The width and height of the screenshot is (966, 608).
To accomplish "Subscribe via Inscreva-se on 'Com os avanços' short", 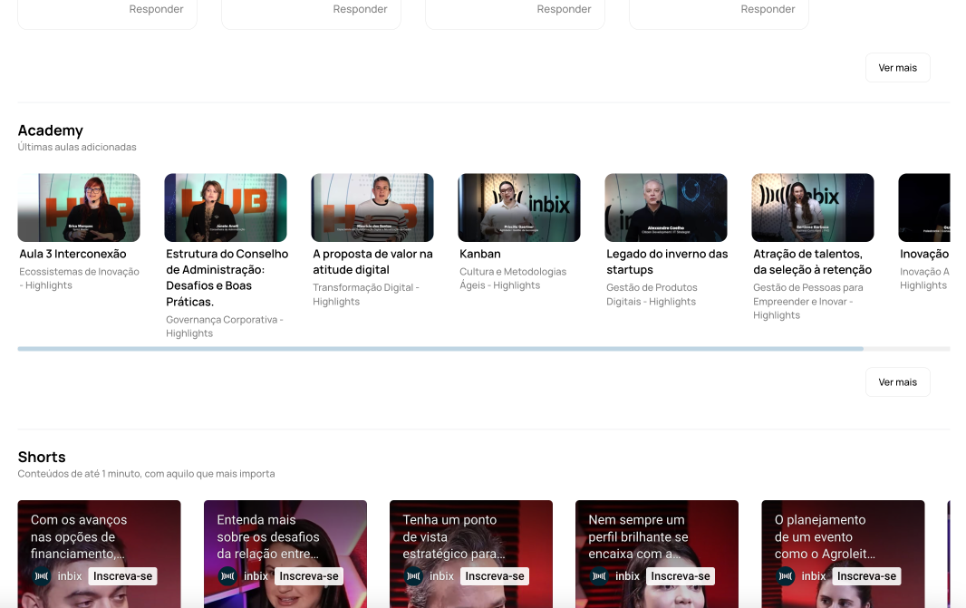I will coord(122,576).
